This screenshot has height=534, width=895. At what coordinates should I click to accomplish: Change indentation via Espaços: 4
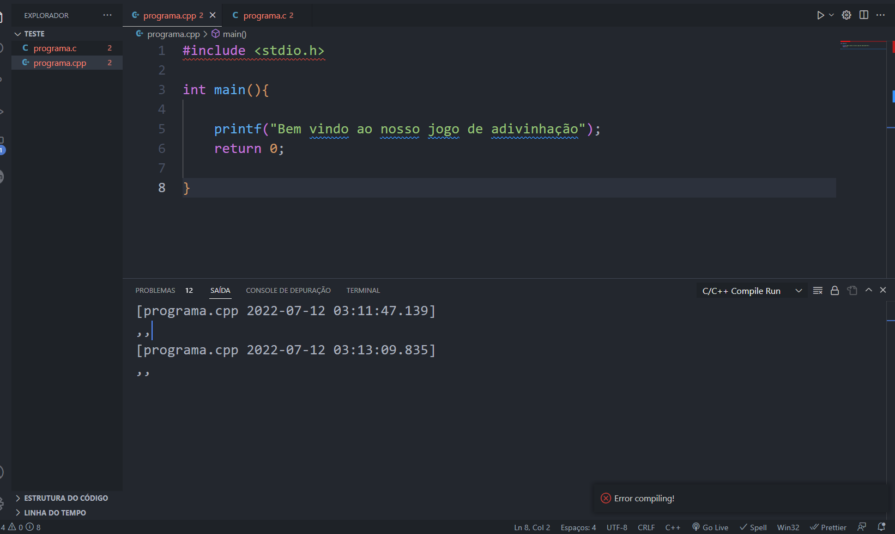click(x=578, y=527)
